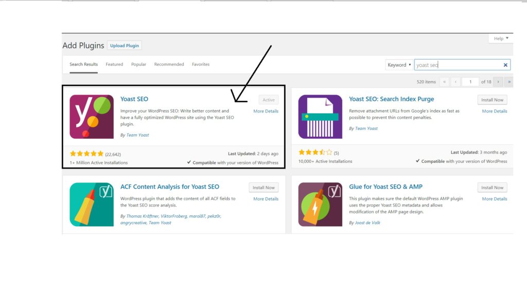Switch to the Featured tab

(x=114, y=64)
